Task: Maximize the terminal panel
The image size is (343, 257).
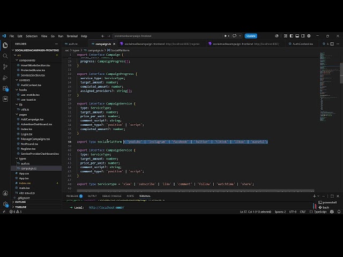Action: (332, 196)
